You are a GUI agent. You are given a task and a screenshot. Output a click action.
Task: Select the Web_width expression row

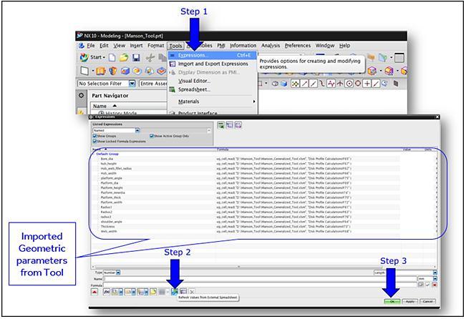264,231
